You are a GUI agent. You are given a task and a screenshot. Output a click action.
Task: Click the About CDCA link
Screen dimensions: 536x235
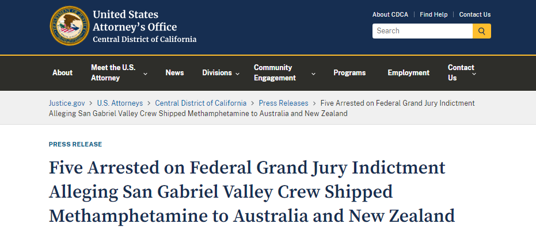tap(390, 15)
